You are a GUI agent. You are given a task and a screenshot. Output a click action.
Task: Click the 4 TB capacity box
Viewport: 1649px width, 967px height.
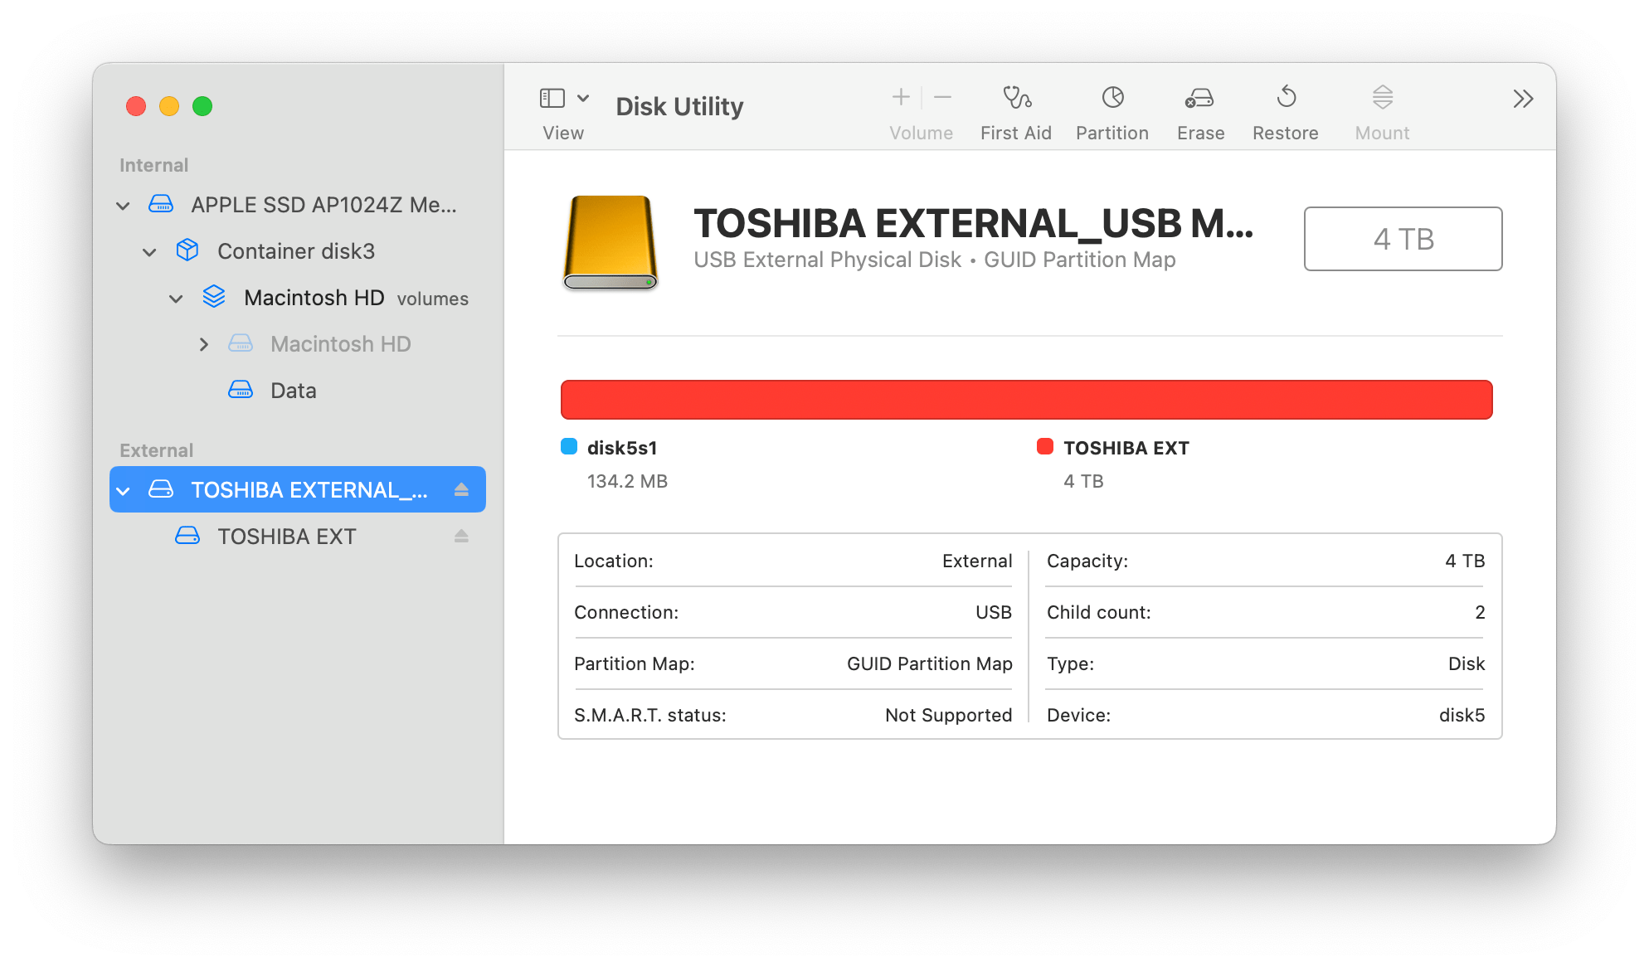tap(1403, 239)
